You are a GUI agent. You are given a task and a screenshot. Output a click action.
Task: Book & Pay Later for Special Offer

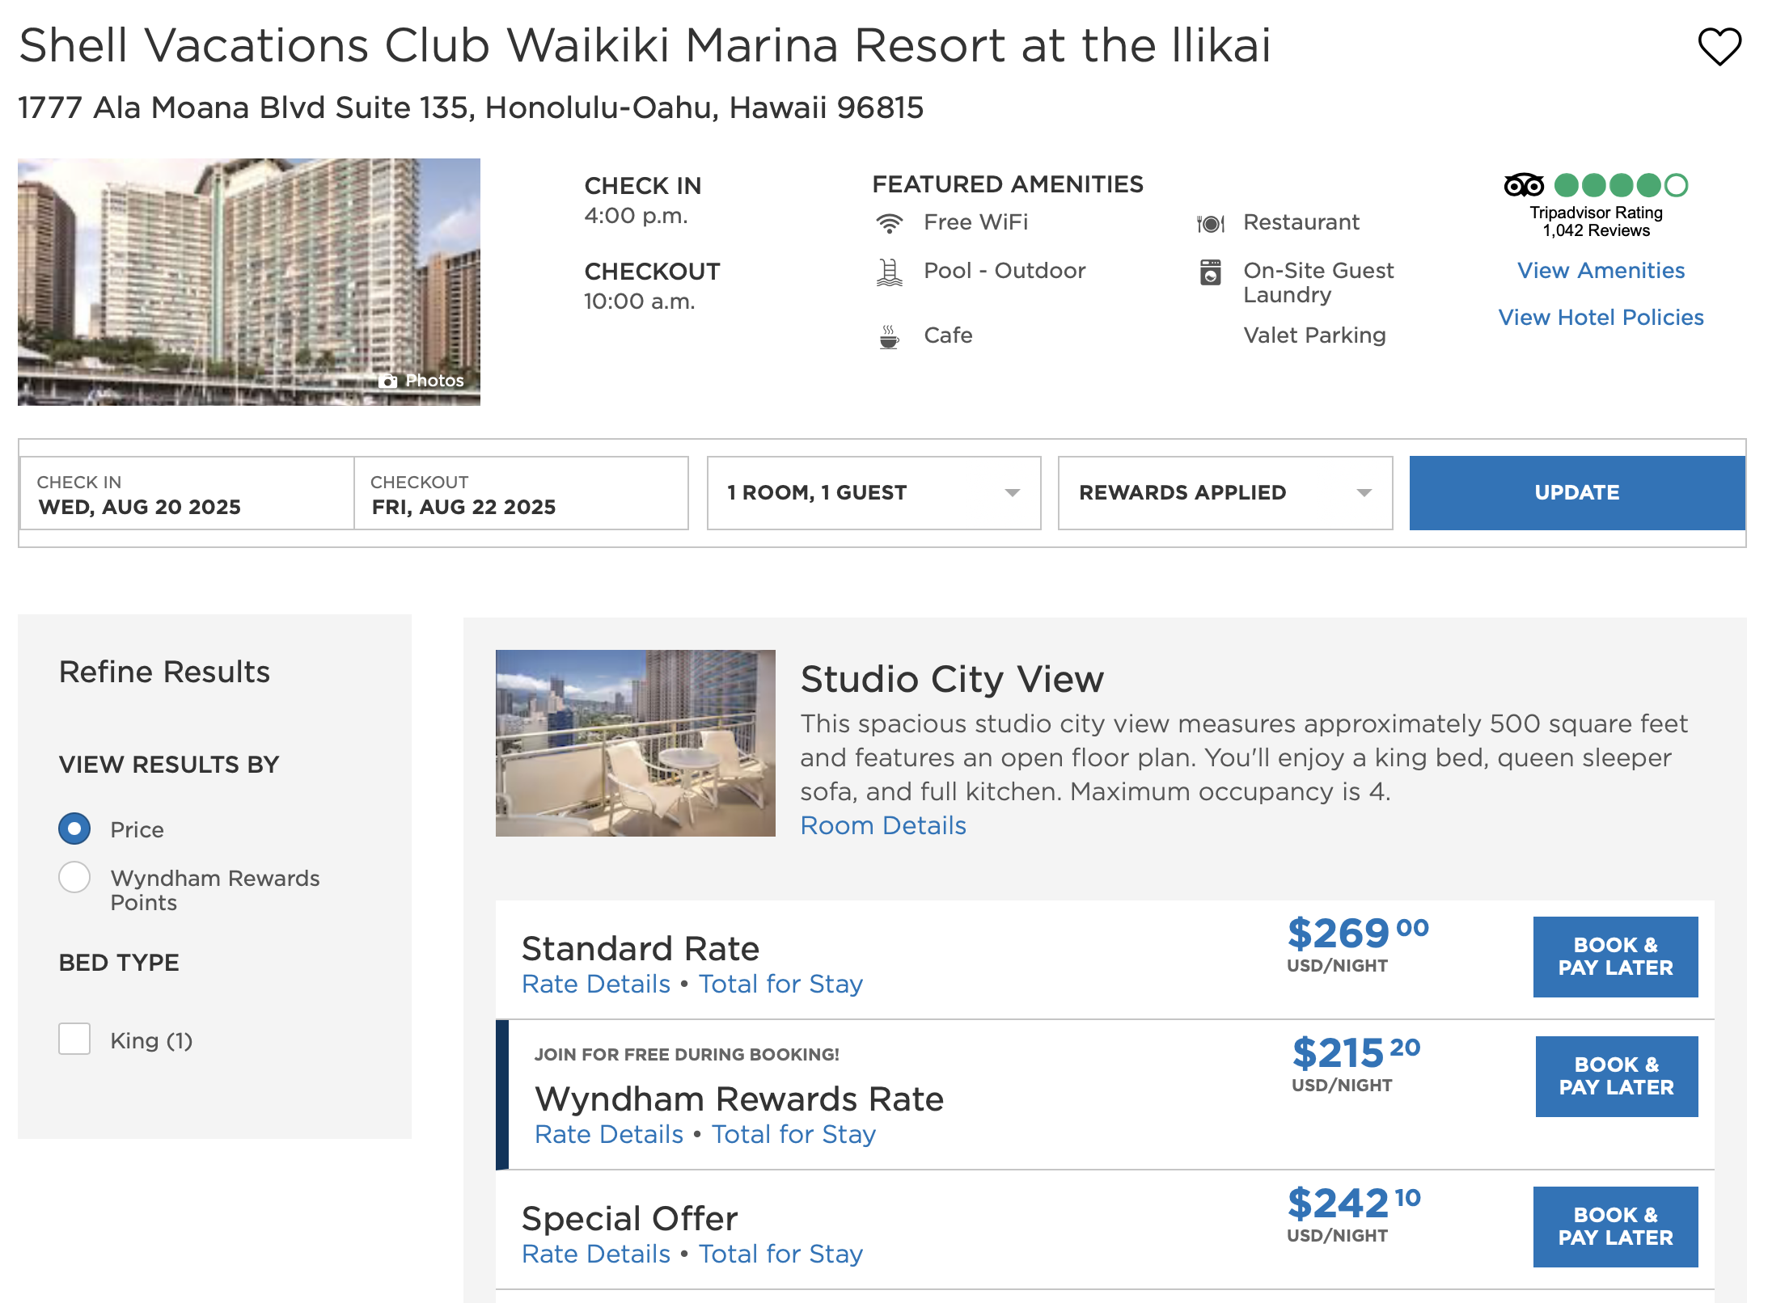[x=1615, y=1226]
